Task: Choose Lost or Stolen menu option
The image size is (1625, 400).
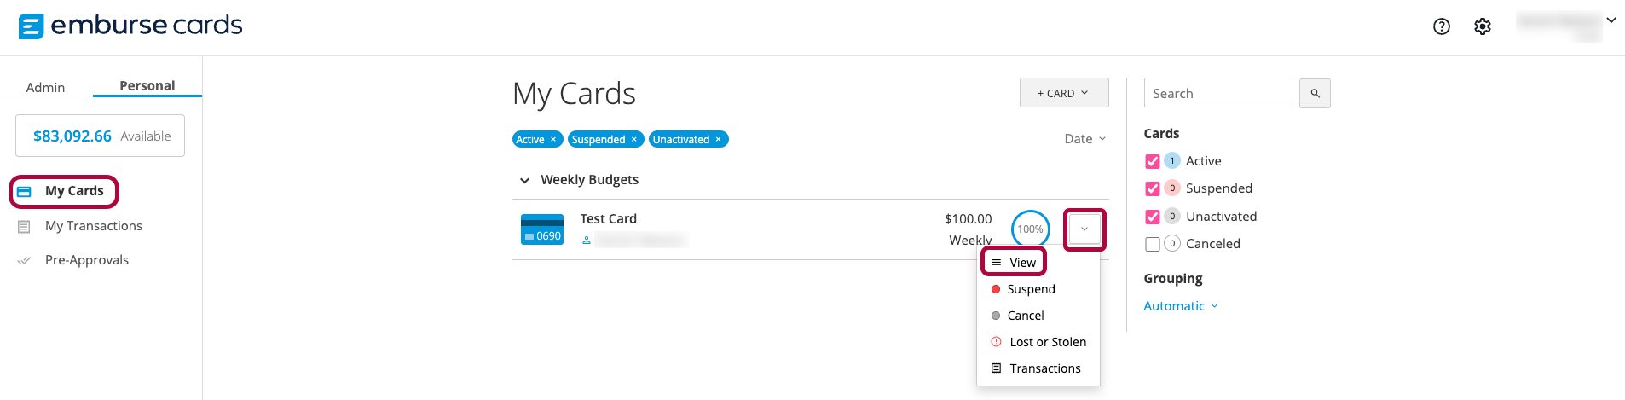Action: tap(1047, 342)
